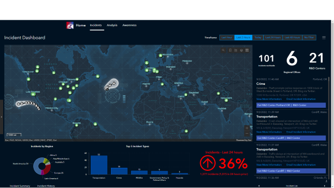The image size is (334, 188).
Task: Open Esri R&D Center Cardiff under 11:39 AM
Action: [x=291, y=138]
